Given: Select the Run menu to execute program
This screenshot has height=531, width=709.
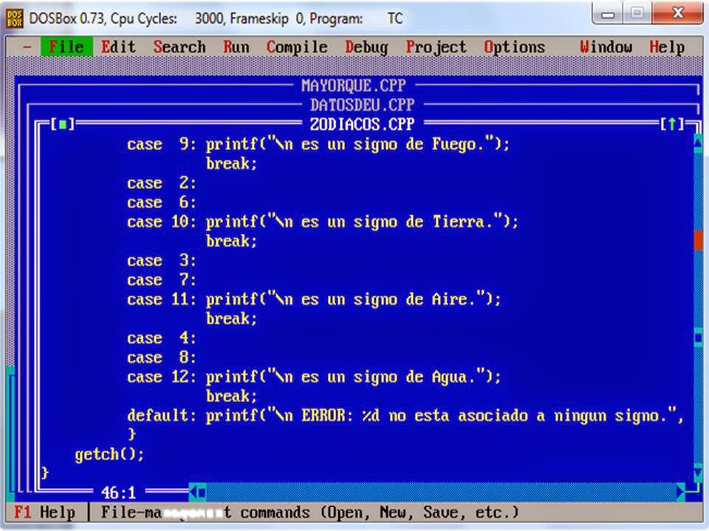Looking at the screenshot, I should click(x=236, y=46).
